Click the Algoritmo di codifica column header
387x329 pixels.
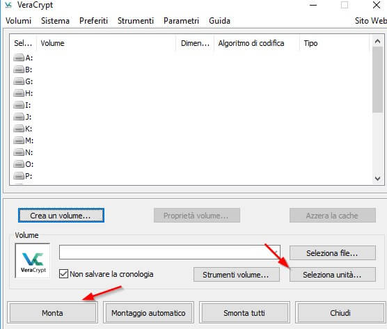point(257,43)
